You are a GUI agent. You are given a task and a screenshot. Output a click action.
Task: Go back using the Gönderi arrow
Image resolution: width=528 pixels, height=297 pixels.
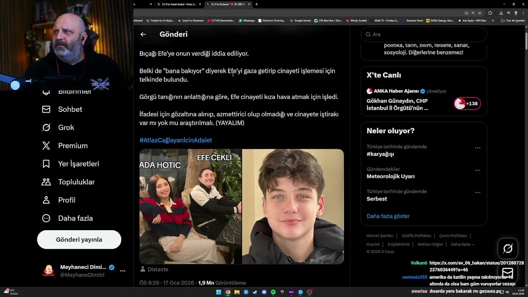click(x=143, y=34)
